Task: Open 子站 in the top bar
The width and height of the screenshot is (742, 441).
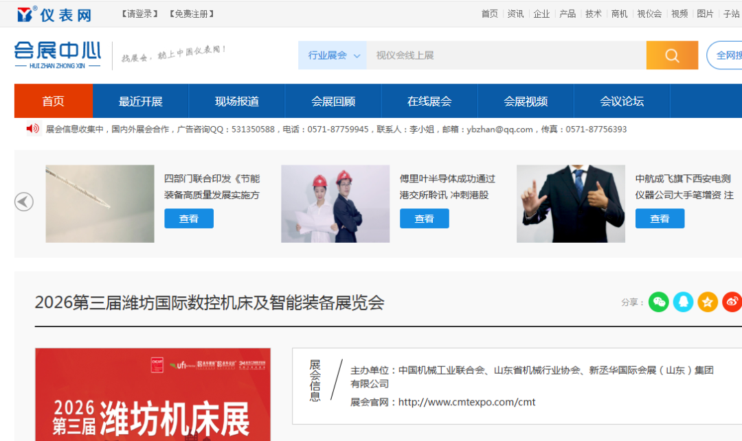Action: coord(732,14)
